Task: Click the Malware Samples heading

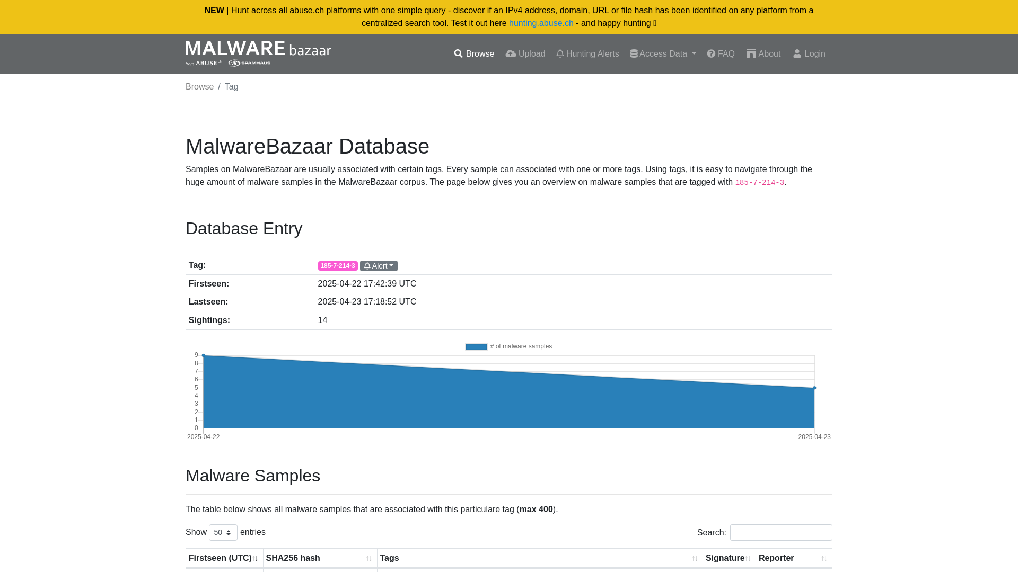Action: point(253,476)
